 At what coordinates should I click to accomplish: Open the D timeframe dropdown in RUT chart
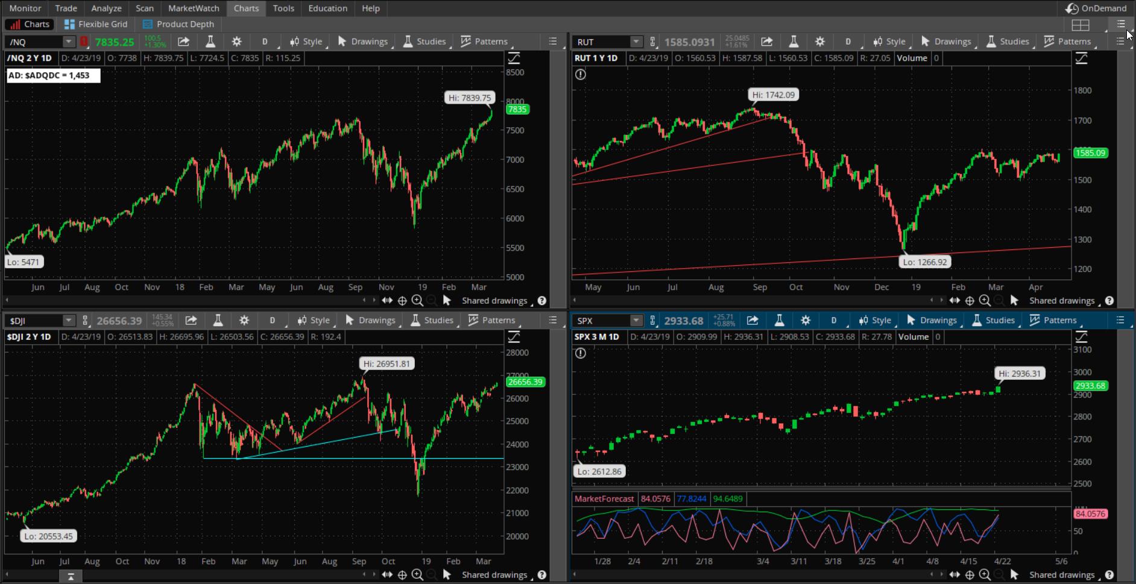pyautogui.click(x=849, y=42)
